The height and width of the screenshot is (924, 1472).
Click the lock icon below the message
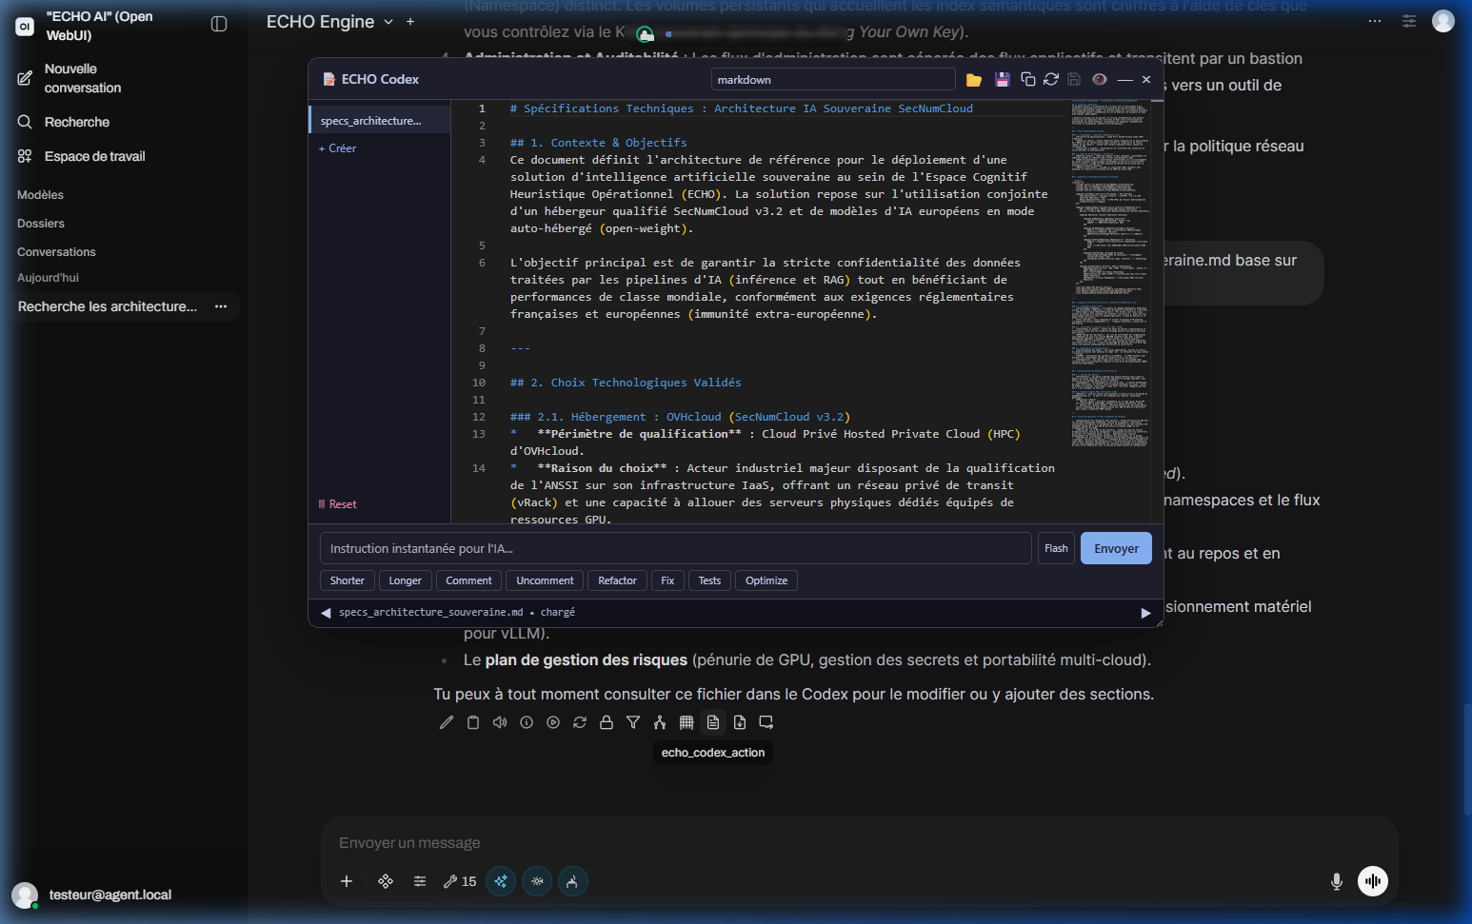coord(606,722)
